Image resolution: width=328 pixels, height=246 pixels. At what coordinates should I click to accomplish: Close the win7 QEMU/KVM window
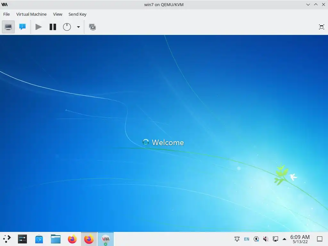pos(324,4)
